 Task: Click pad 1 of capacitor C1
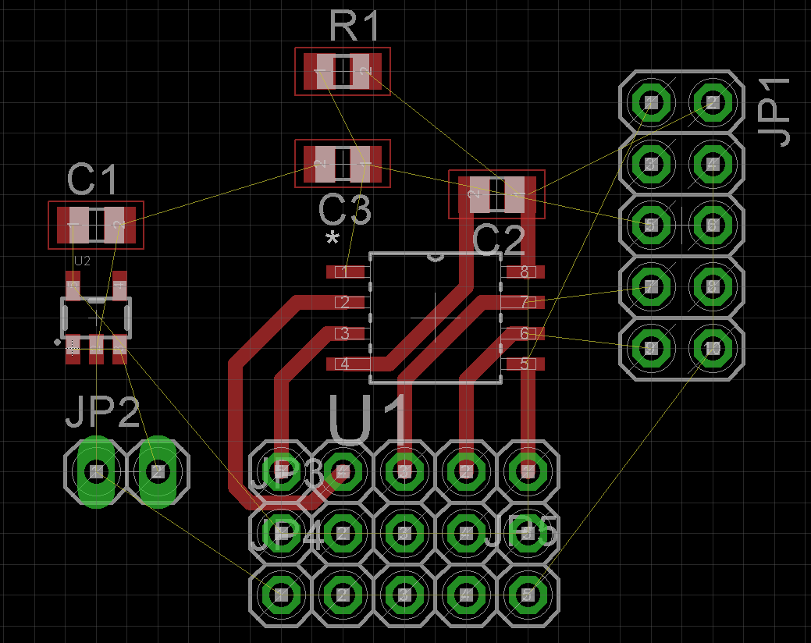click(73, 225)
